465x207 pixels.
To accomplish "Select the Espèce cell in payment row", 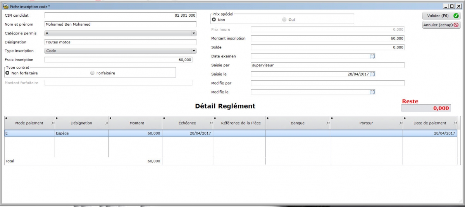I will [82, 133].
